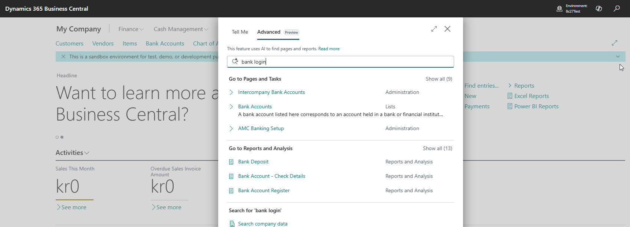Open Overdue Sales Invoice Amount kr0 tile

coord(163,186)
